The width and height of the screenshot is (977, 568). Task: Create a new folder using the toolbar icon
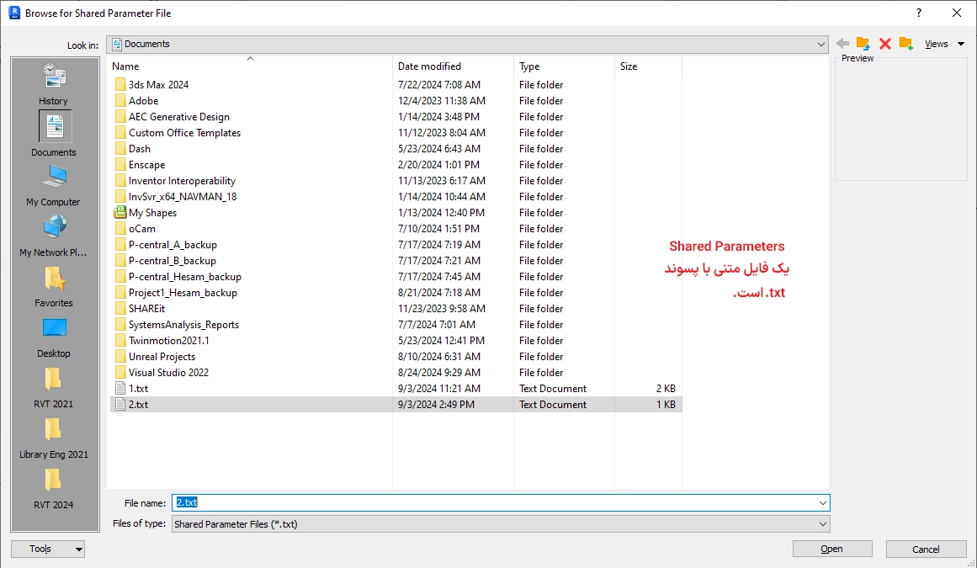(906, 44)
